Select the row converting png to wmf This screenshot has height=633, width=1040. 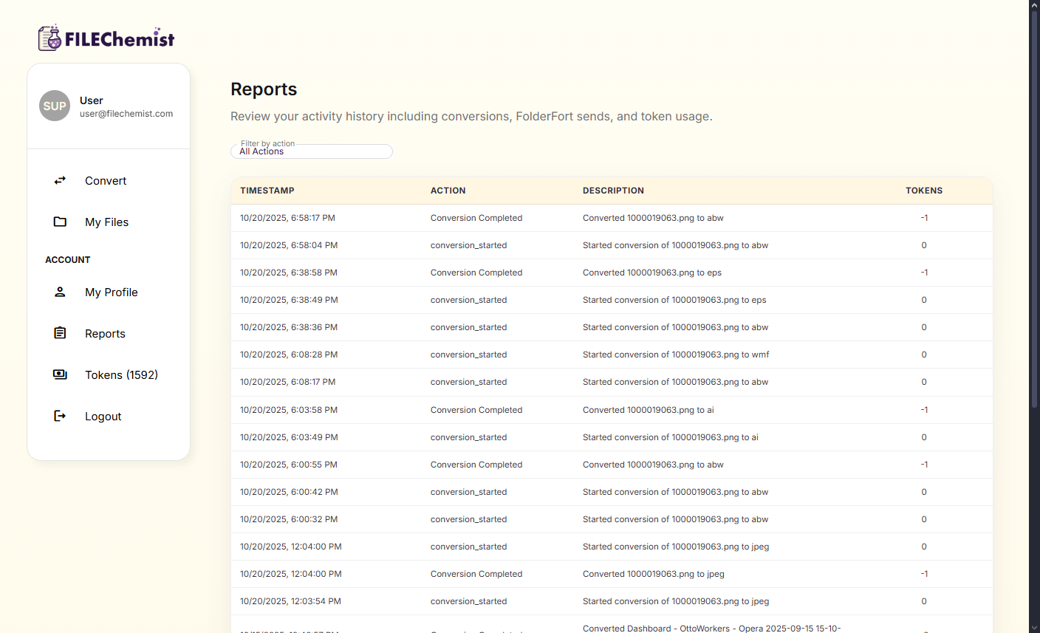(611, 355)
